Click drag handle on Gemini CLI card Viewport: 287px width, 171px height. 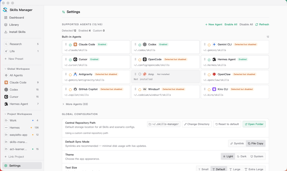click(205, 44)
